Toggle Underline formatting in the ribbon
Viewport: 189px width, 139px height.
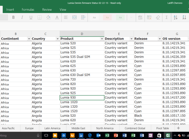[x=31, y=17]
